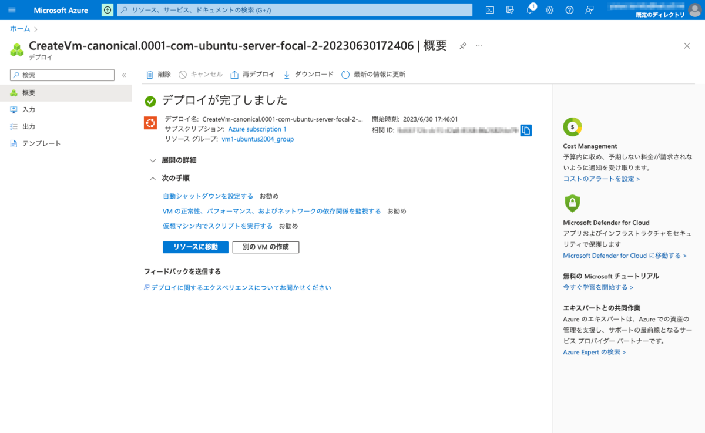Collapse the left sidebar menu
Image resolution: width=705 pixels, height=433 pixels.
point(124,75)
